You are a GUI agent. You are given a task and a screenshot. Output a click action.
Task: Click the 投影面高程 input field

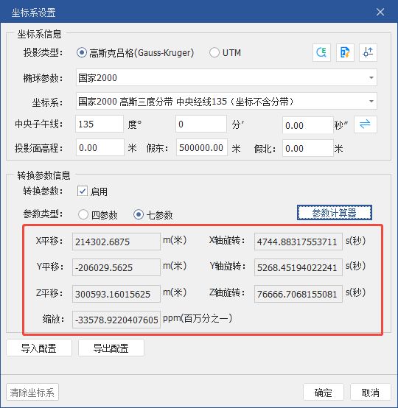[100, 147]
